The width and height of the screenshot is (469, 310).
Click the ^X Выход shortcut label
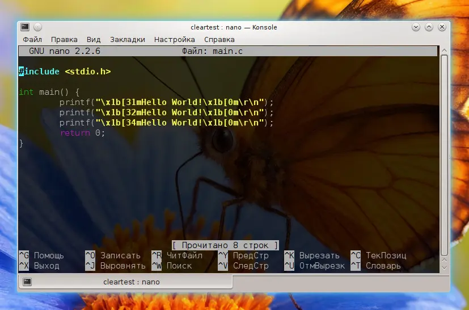click(x=39, y=266)
